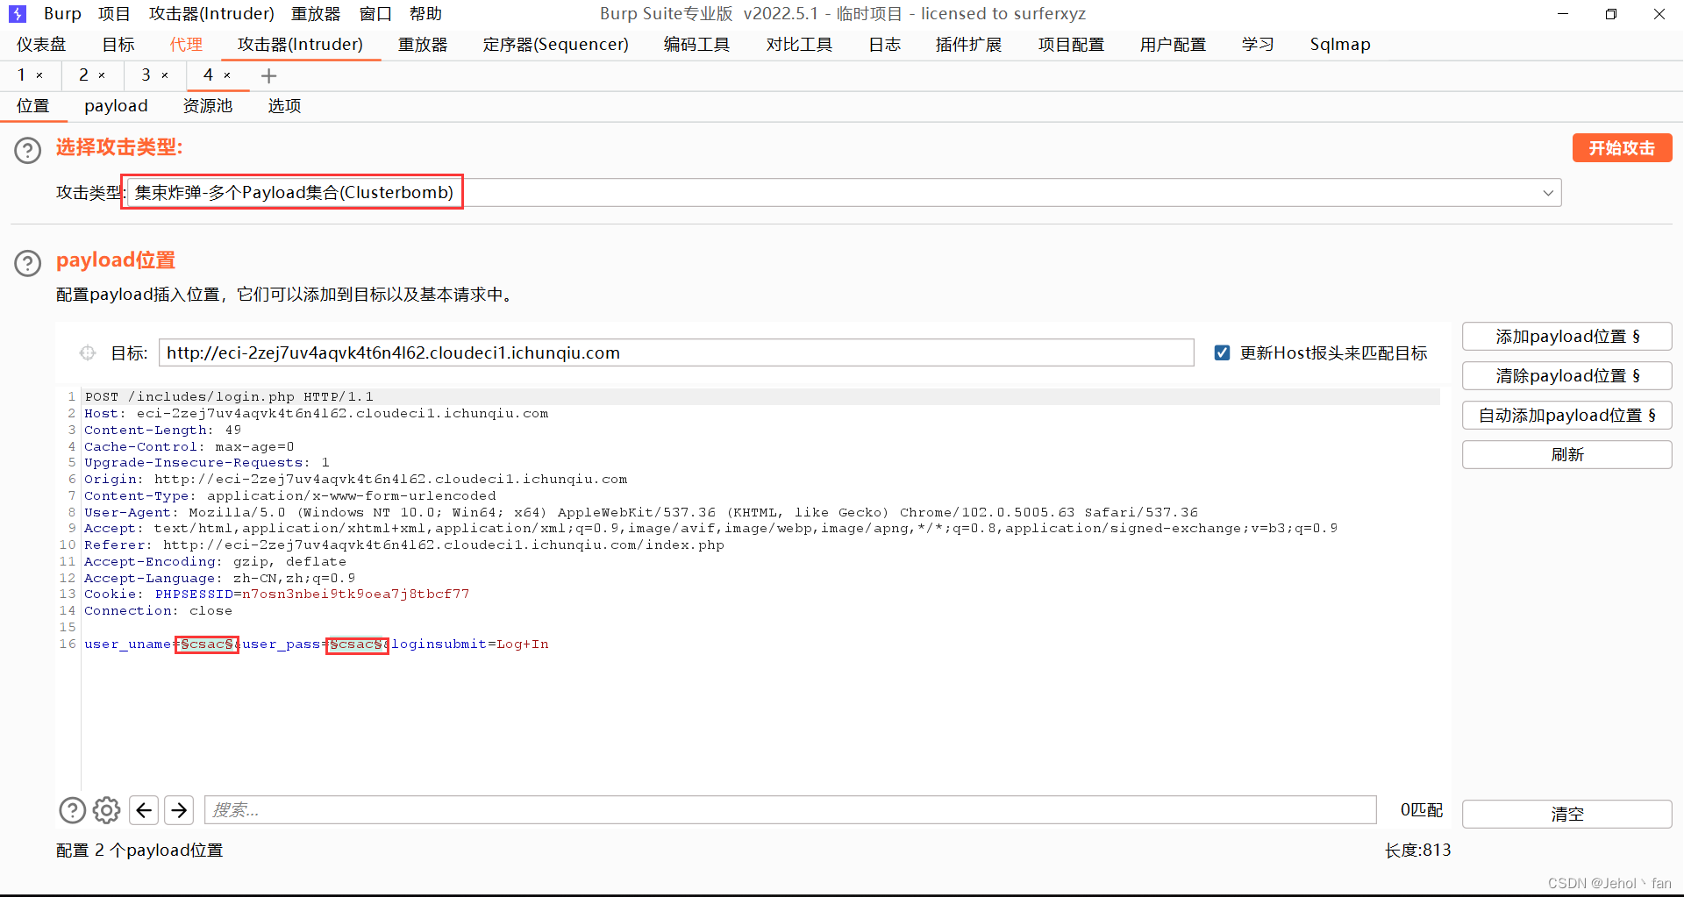
Task: Open the search help icon
Action: (73, 809)
